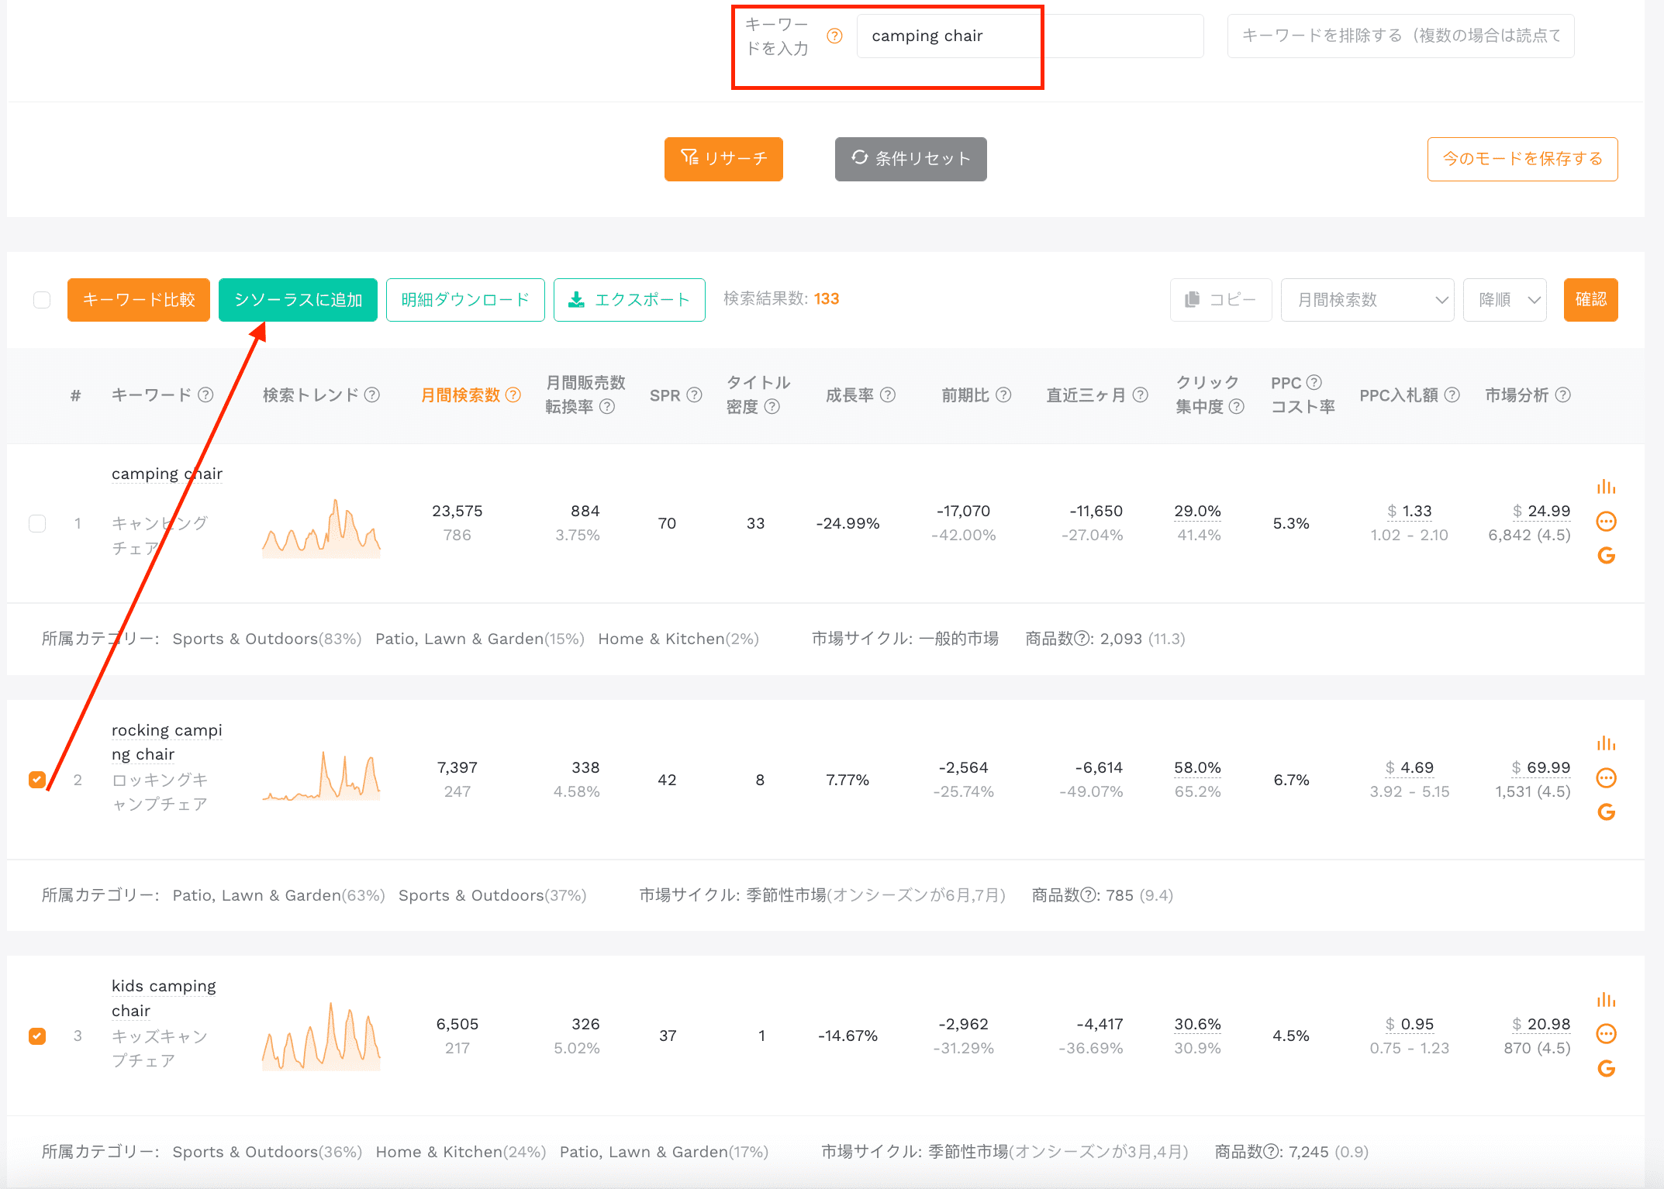Open bar chart icon for kids camping chair

[1606, 1000]
